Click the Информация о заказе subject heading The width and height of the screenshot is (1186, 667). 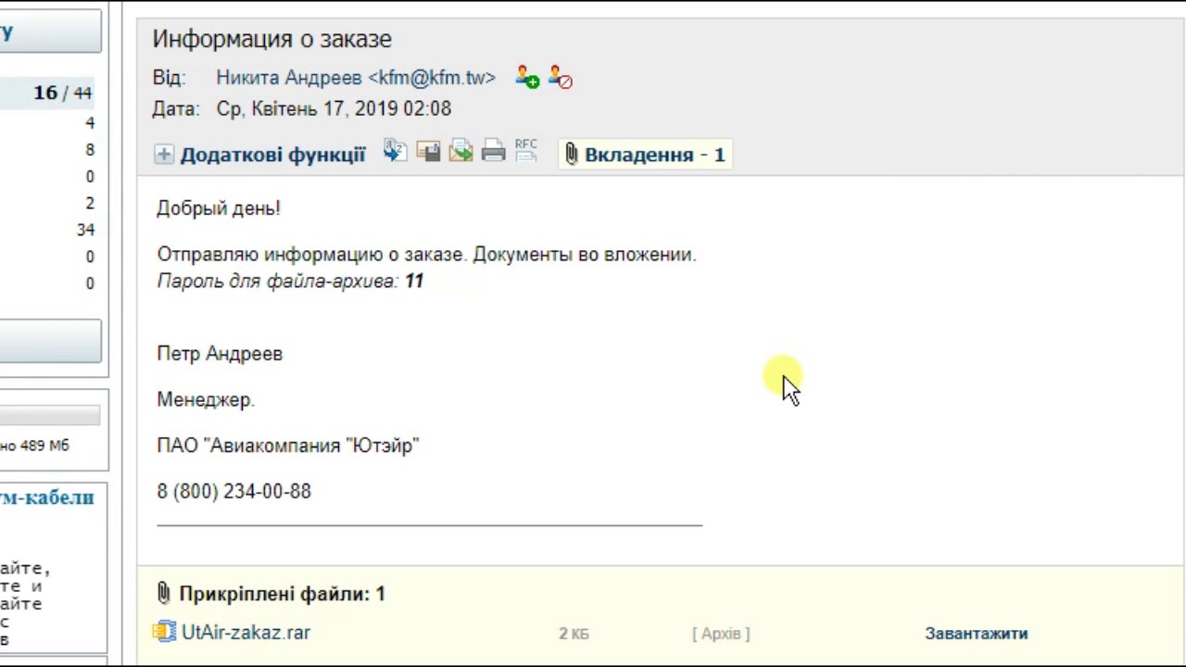coord(272,39)
